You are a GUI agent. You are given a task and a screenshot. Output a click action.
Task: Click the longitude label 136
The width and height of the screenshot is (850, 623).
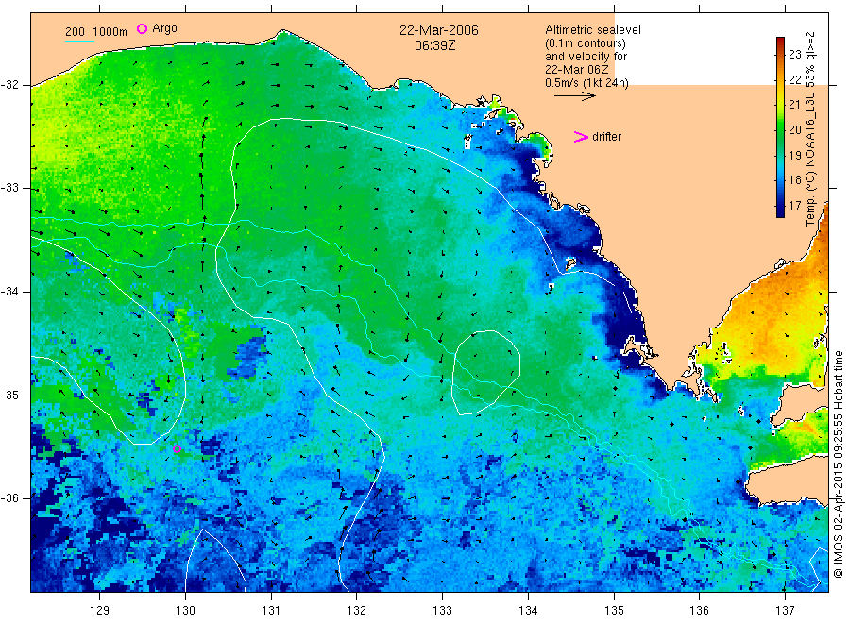(699, 611)
